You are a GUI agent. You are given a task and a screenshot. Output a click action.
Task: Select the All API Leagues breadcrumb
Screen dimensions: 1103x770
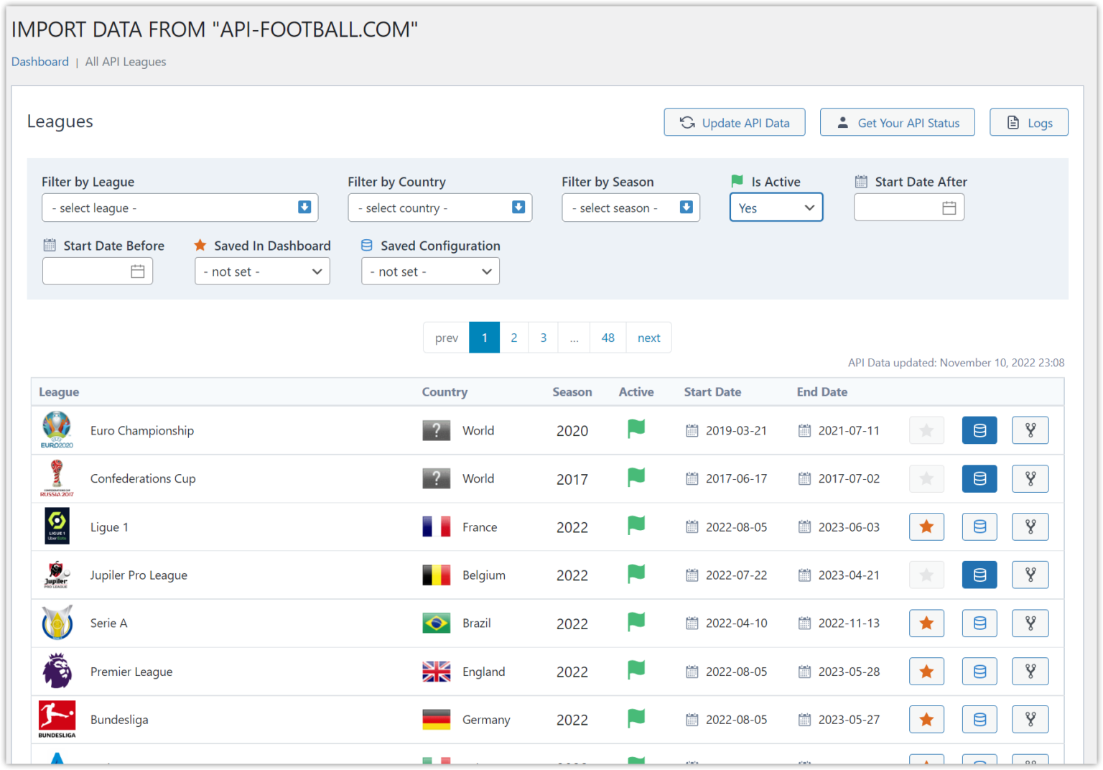click(x=125, y=62)
